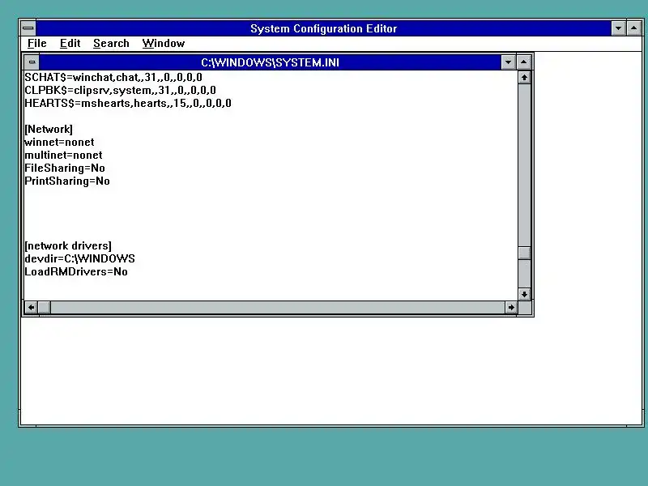This screenshot has height=486, width=648.
Task: Click the horizontal scrollbar track
Action: [277, 308]
